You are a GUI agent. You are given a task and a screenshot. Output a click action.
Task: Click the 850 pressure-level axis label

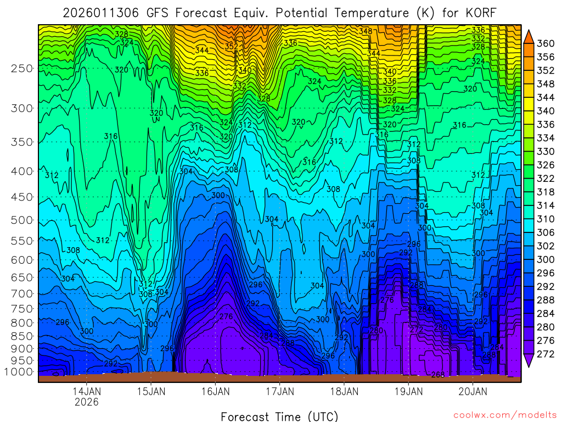click(22, 336)
